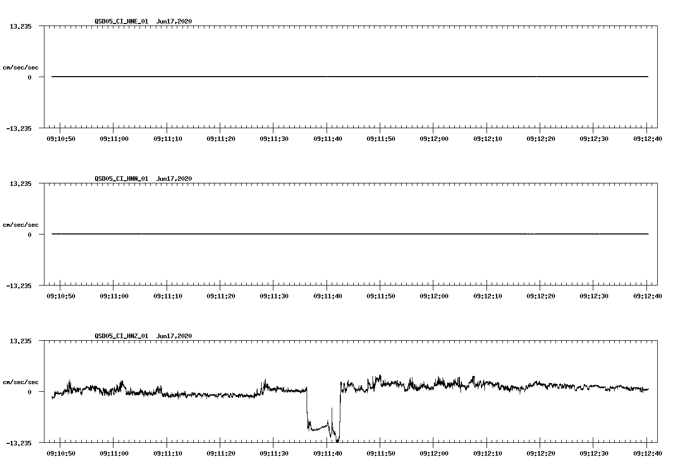Click the 09:11:10 time label on HNN chart
694x472 pixels.
click(x=168, y=296)
